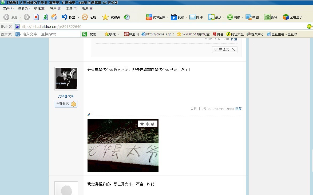Open the 工具(T) menu

pos(72,8)
